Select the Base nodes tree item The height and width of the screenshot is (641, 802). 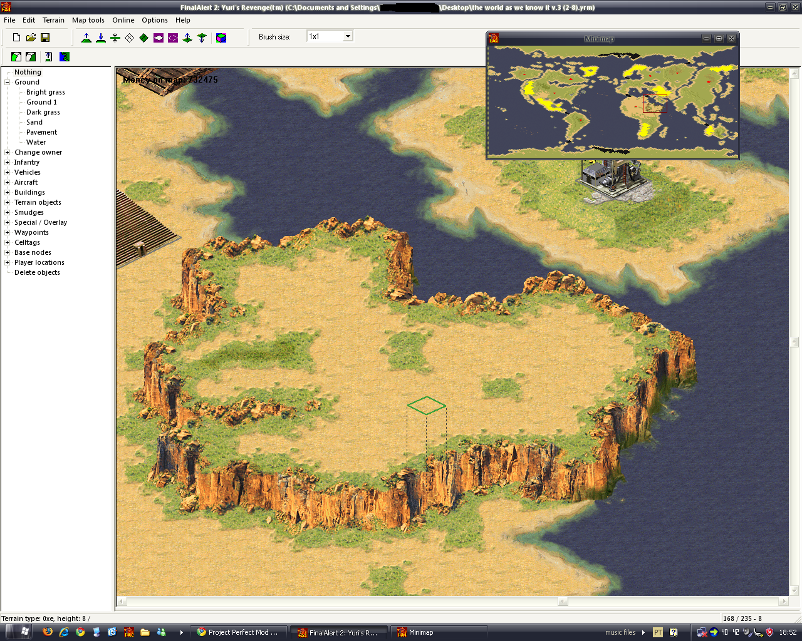point(33,252)
